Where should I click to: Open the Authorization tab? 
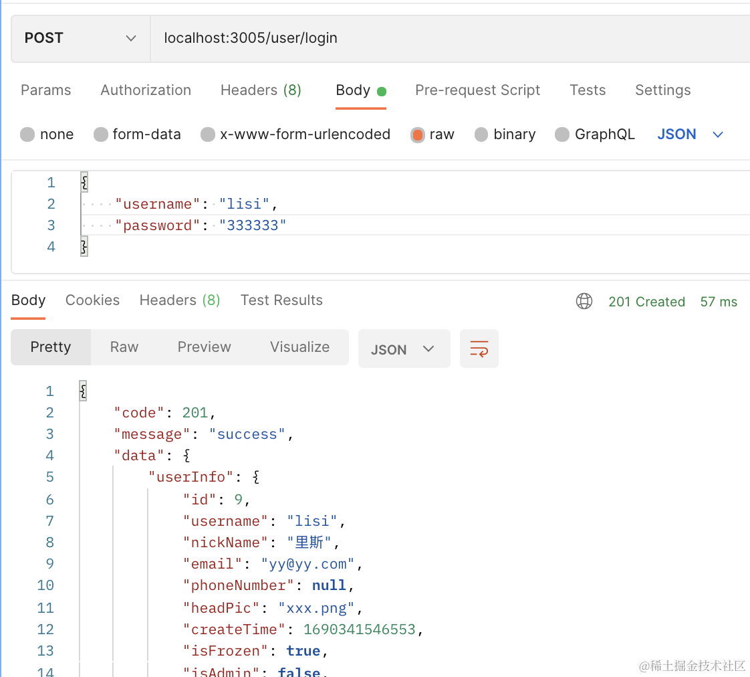(146, 90)
